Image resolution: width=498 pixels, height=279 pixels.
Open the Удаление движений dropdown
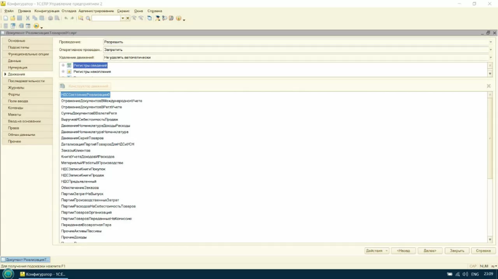[490, 57]
